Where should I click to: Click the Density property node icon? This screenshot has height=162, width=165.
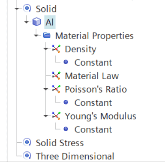56,49
